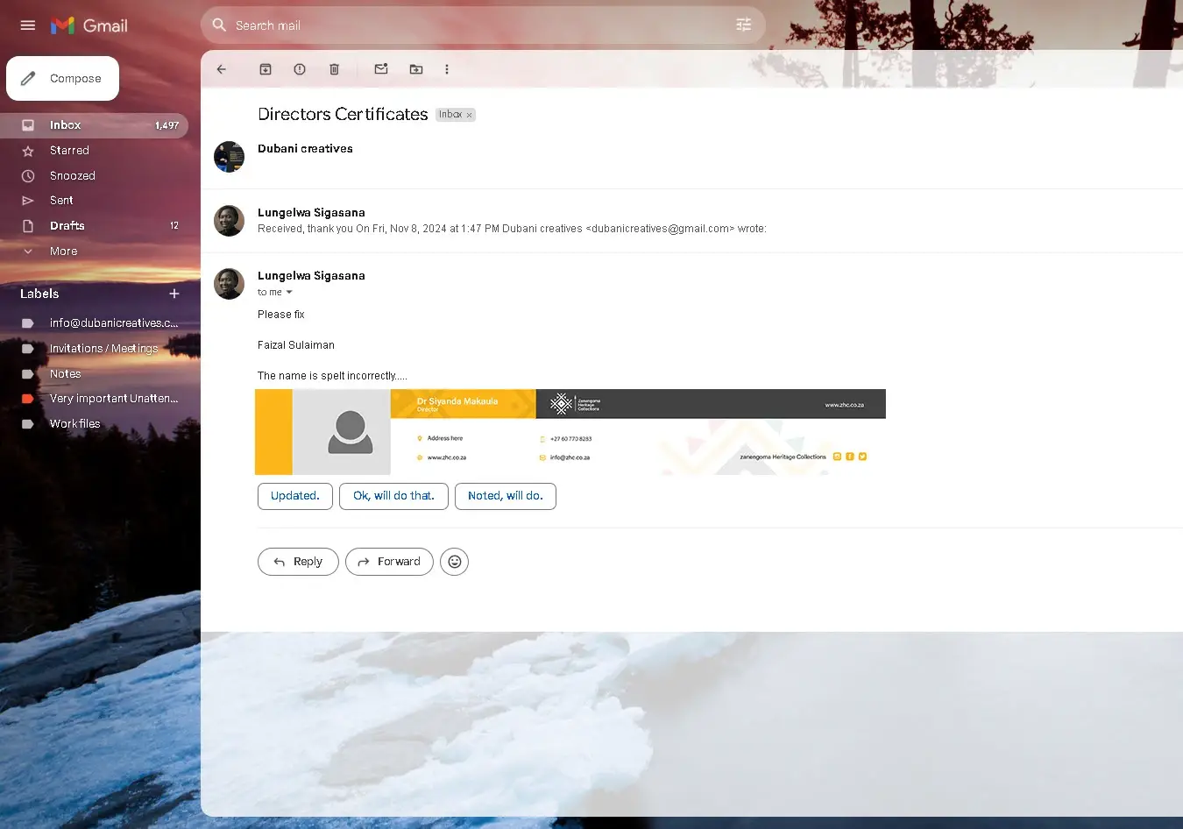
Task: Delete the conversation with trash icon
Action: point(334,69)
